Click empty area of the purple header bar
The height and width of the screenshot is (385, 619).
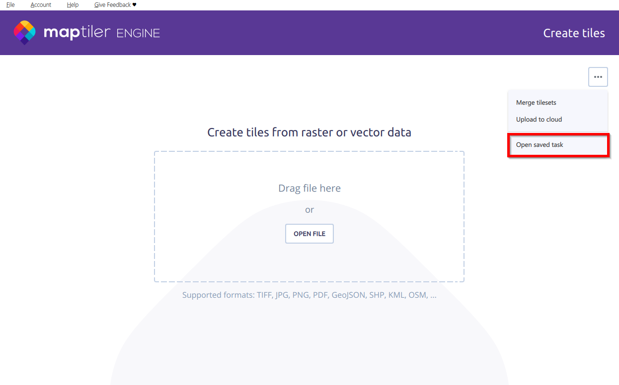[348, 33]
